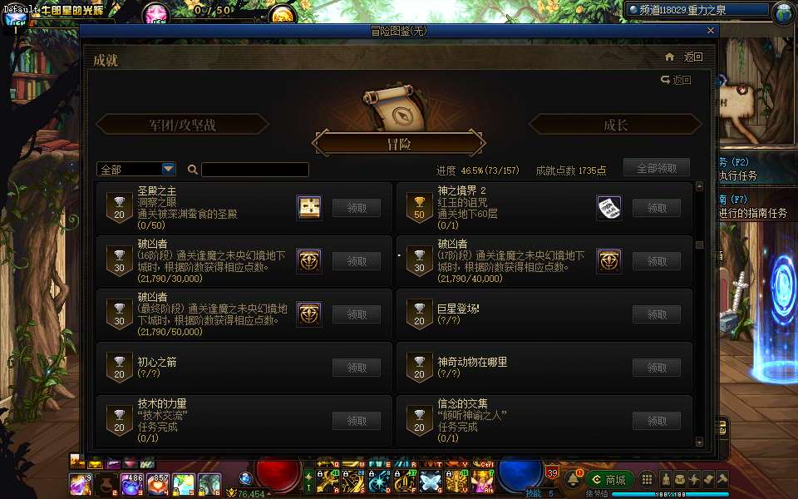This screenshot has width=798, height=499.
Task: Switch to the 军团/攻坚战 tab
Action: click(182, 125)
